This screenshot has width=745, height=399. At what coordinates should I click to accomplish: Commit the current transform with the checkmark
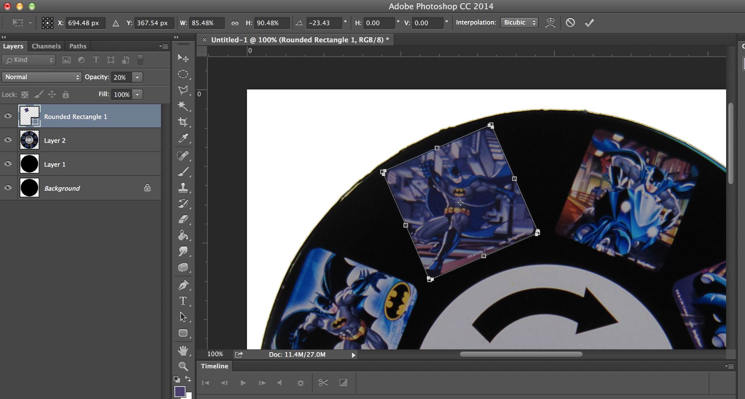pos(589,23)
